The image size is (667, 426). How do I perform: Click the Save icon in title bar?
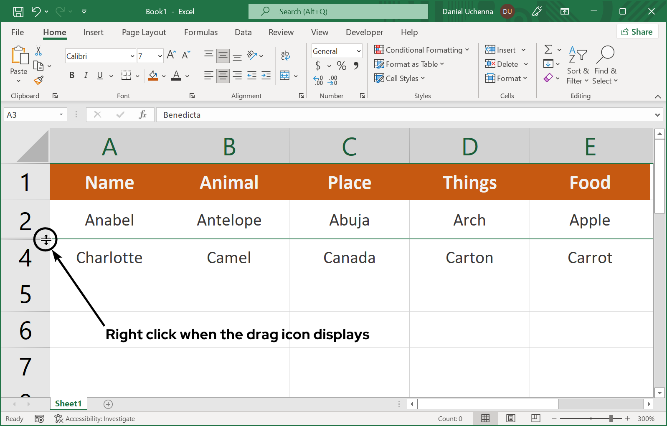tap(18, 12)
